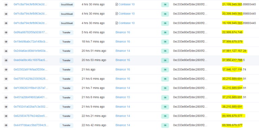259x130 pixels.
Task: Open transaction hash 0x9fea98783f5fa503617...
Action: tap(30, 32)
